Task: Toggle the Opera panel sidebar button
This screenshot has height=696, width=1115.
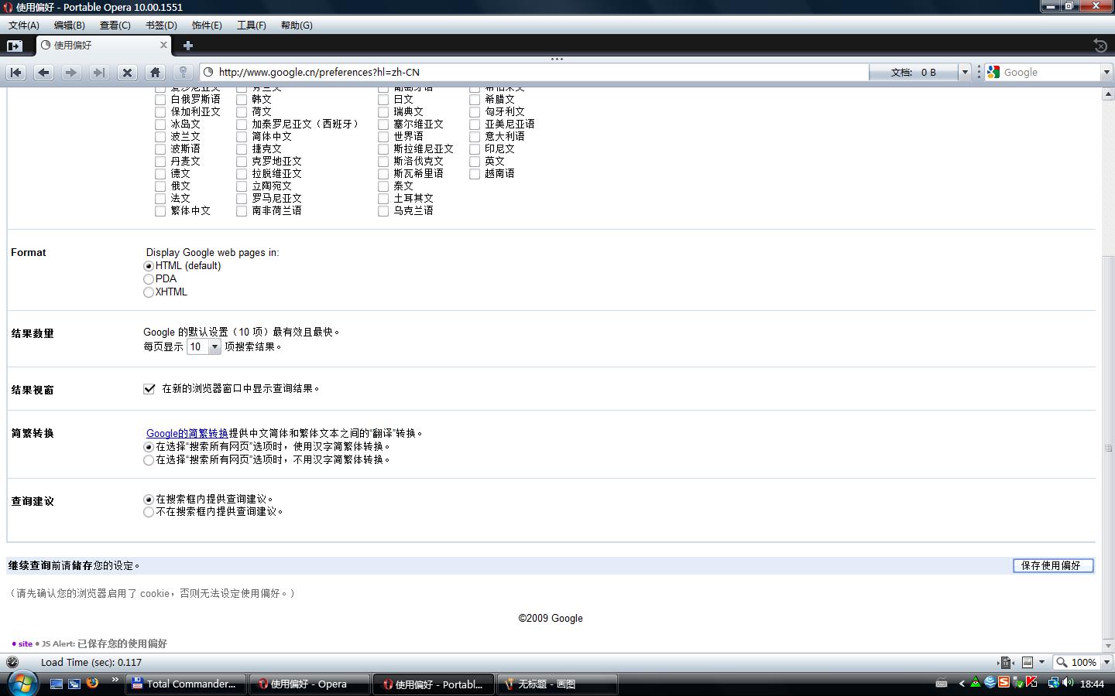Action: click(15, 46)
